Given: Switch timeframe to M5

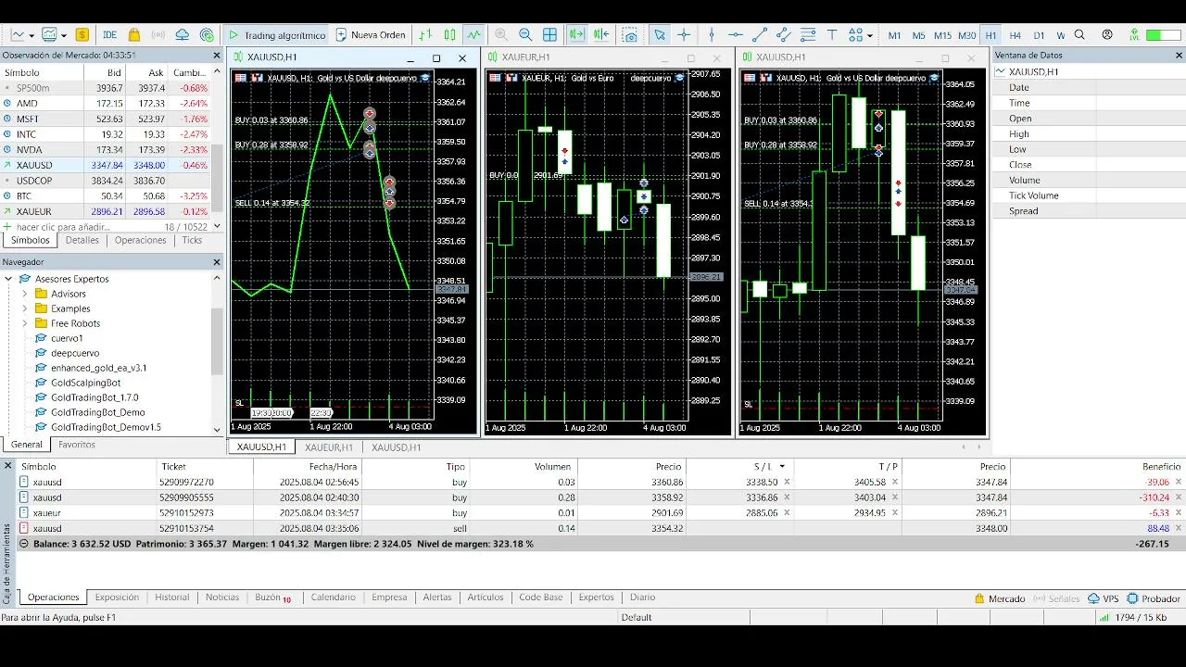Looking at the screenshot, I should (918, 35).
